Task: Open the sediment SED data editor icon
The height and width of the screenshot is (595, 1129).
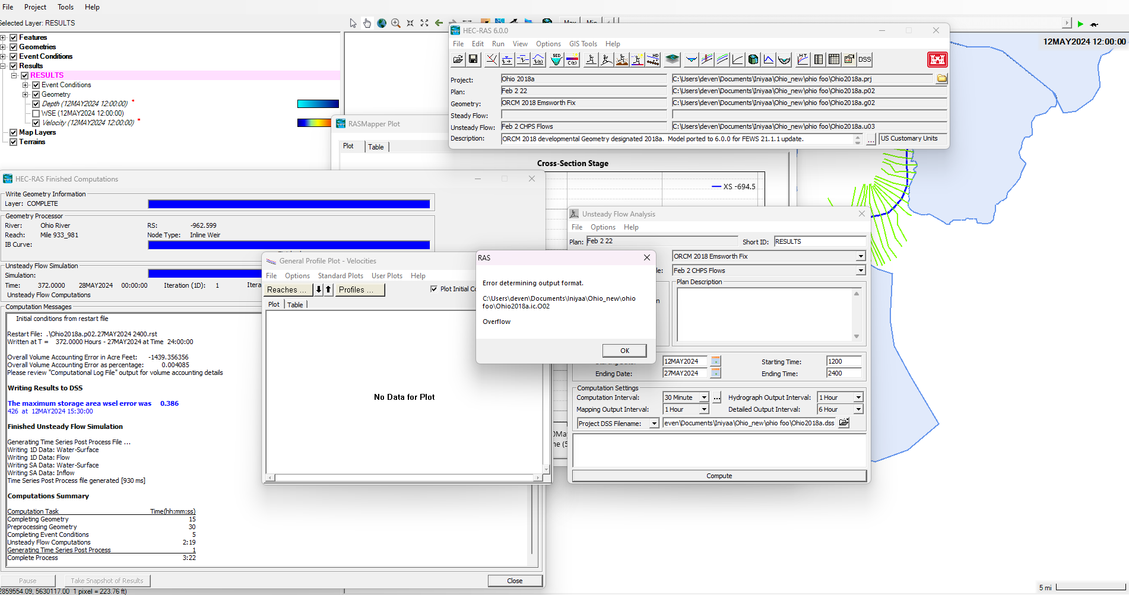Action: (556, 59)
